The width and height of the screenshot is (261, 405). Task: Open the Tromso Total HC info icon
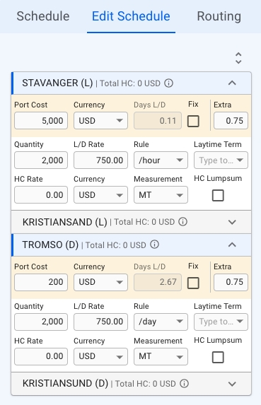(154, 245)
